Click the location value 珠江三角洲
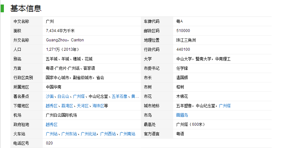The image size is (281, 148). 186,40
